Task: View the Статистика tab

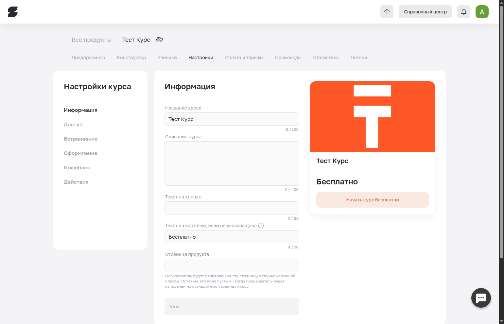Action: (x=326, y=58)
